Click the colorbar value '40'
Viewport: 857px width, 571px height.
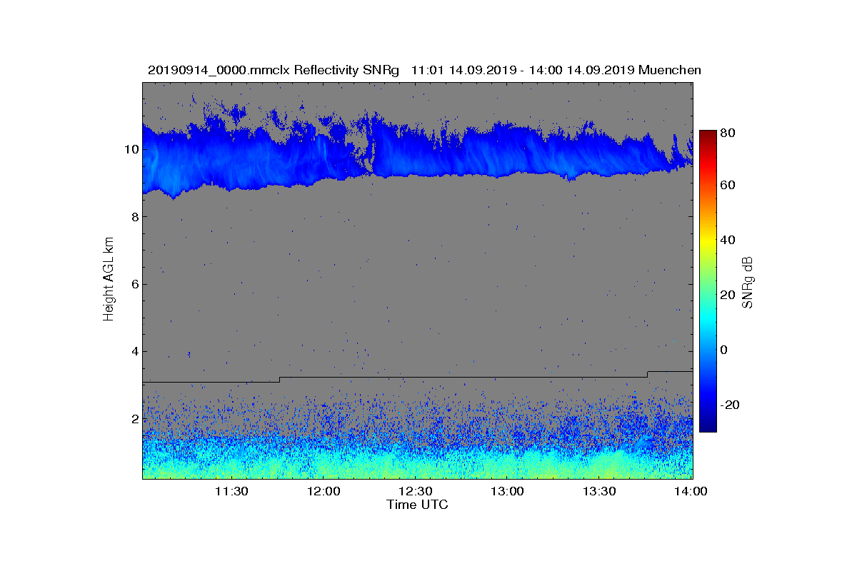click(728, 240)
